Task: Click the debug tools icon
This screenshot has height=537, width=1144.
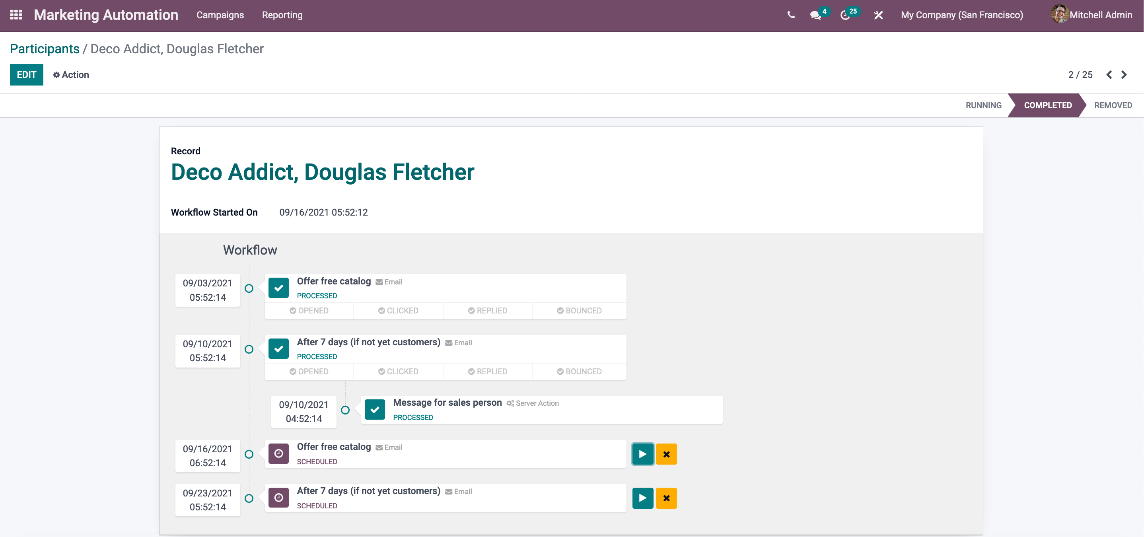Action: [x=878, y=15]
